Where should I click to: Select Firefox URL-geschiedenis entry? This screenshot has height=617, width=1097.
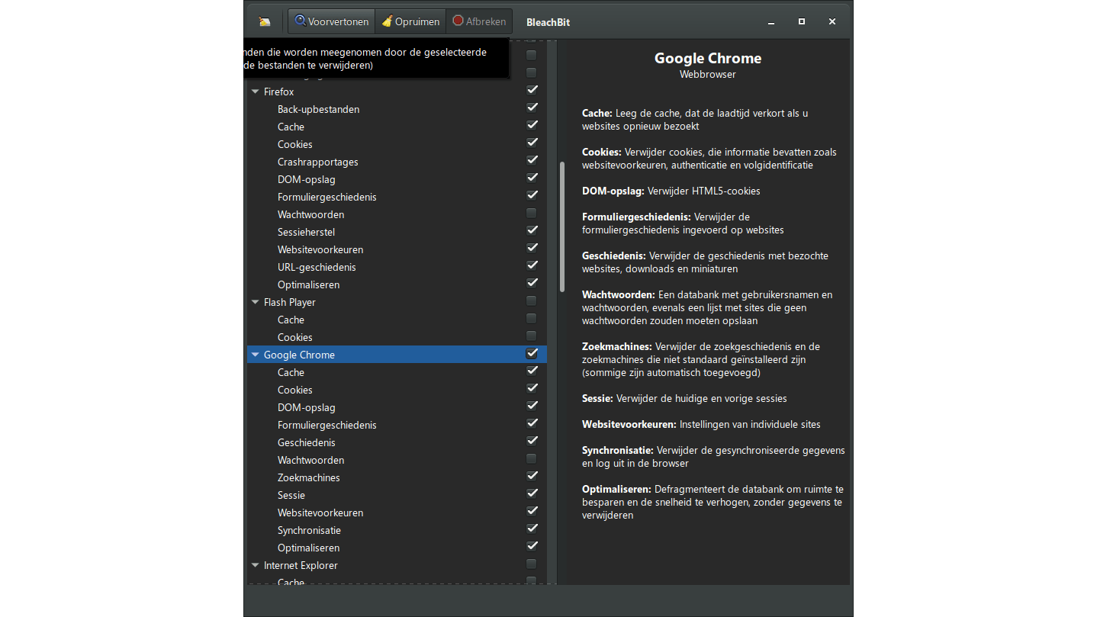coord(317,267)
